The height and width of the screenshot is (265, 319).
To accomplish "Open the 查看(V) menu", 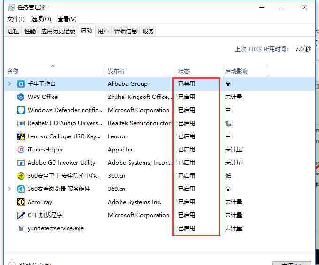I will pos(67,19).
